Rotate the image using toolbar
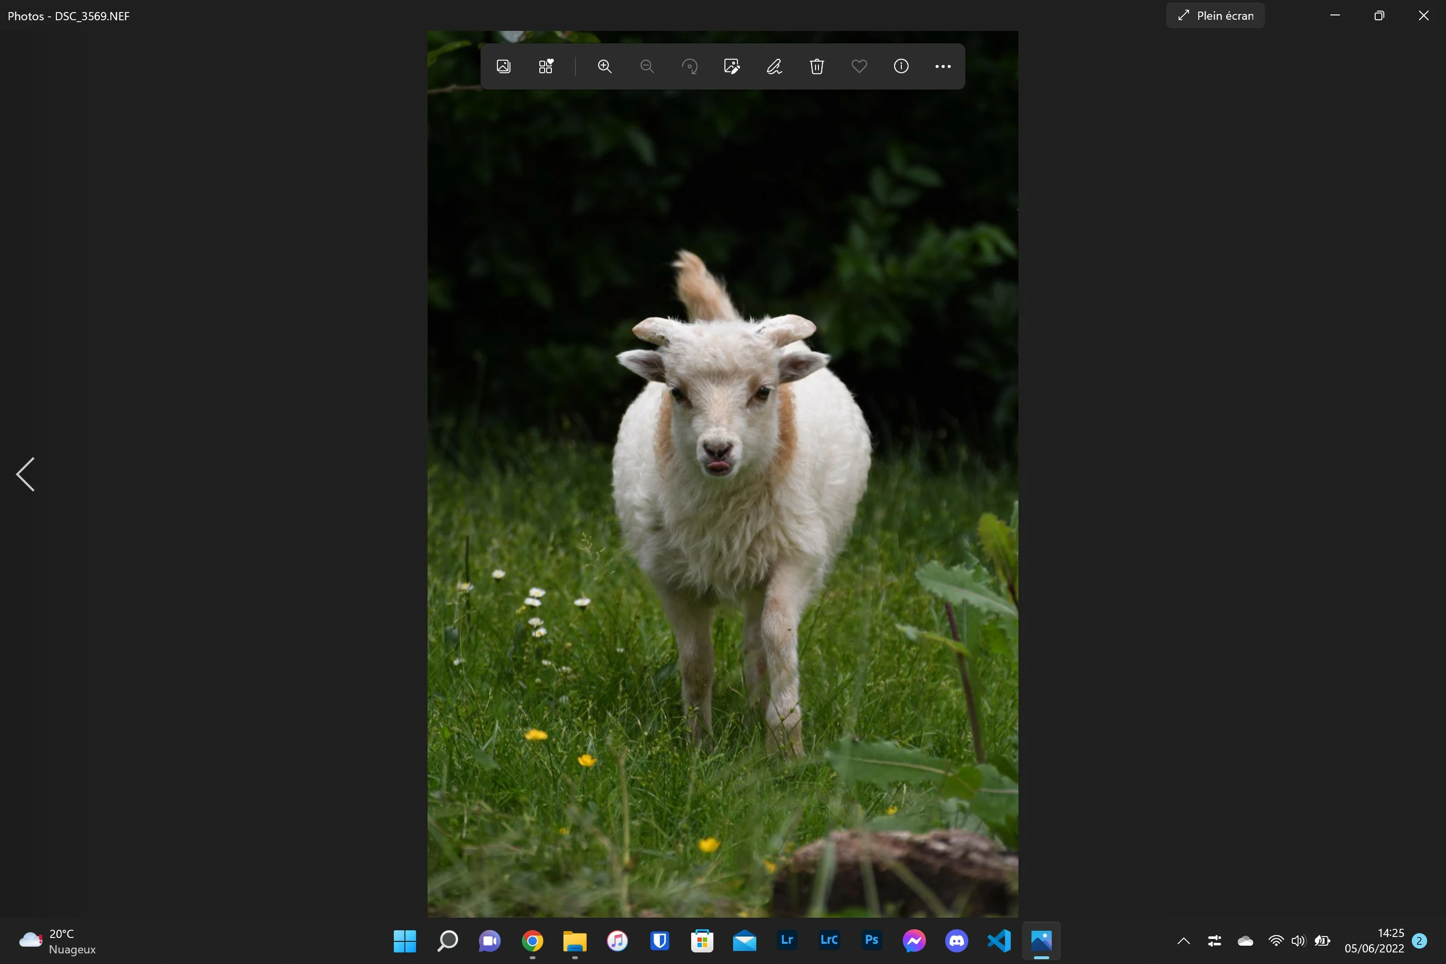The image size is (1446, 964). pos(690,67)
